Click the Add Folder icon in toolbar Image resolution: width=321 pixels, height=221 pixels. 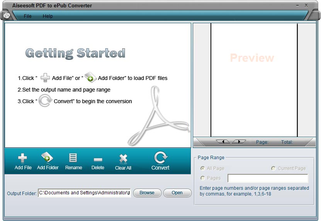(x=47, y=158)
